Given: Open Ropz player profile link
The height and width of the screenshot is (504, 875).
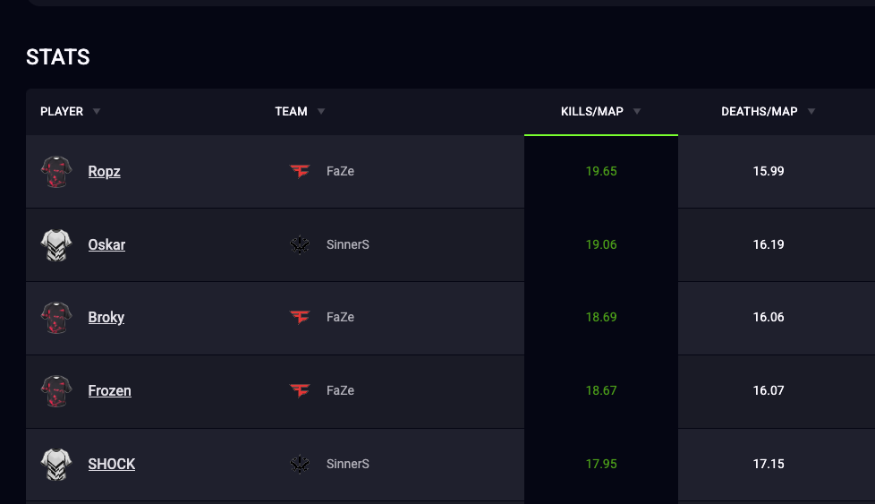Looking at the screenshot, I should (105, 171).
